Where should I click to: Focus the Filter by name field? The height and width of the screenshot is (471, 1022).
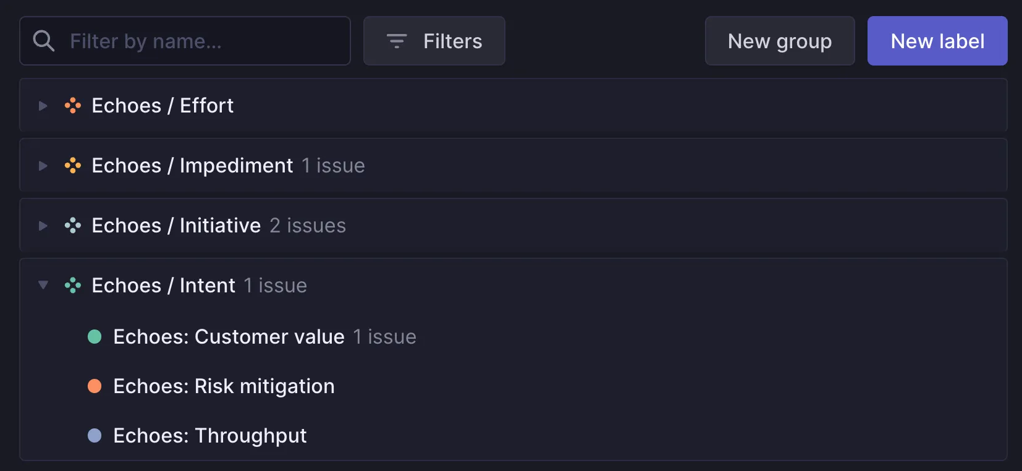click(x=185, y=41)
